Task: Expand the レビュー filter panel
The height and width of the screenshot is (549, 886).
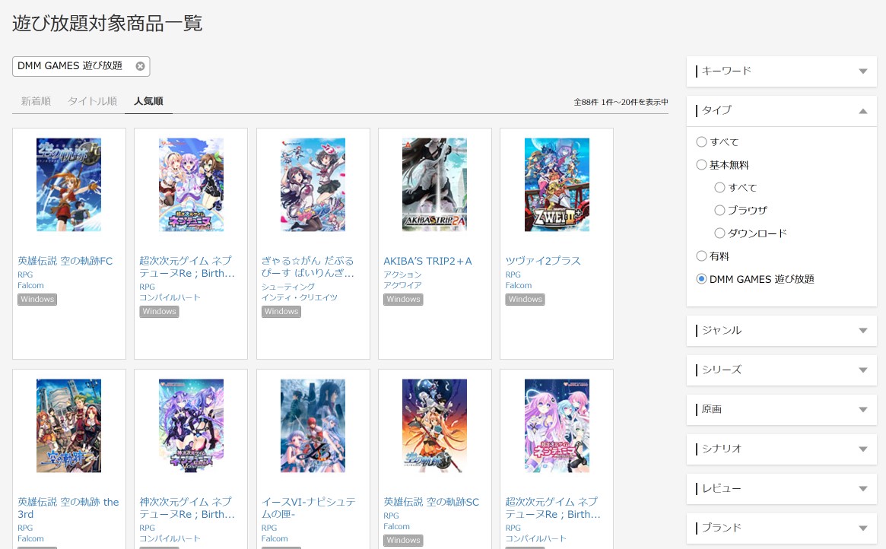Action: [x=782, y=489]
